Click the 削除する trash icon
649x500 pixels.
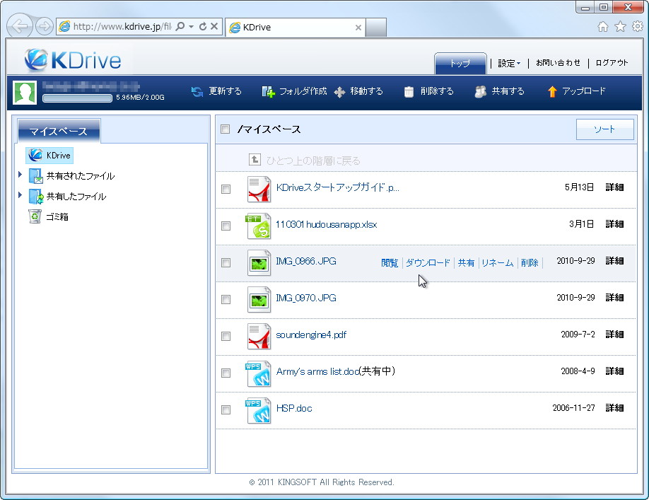tap(410, 91)
